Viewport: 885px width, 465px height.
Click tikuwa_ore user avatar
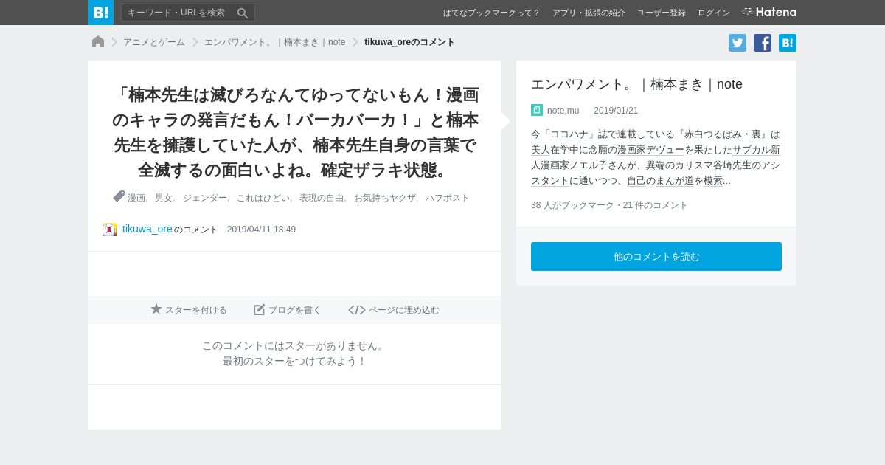110,230
